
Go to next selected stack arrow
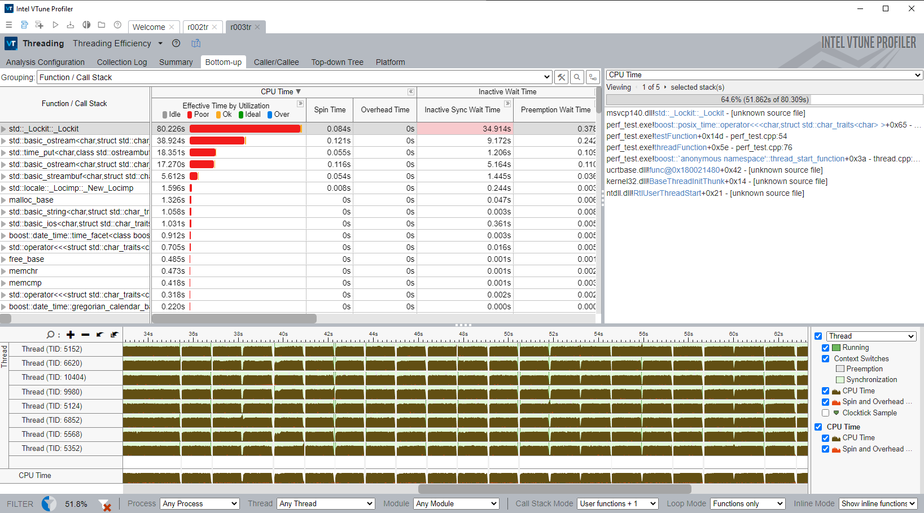click(x=665, y=87)
